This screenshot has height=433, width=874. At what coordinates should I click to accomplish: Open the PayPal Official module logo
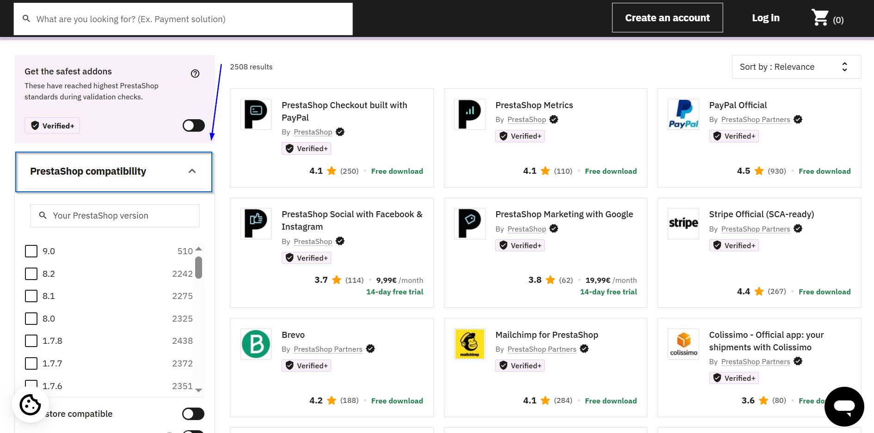pyautogui.click(x=683, y=114)
